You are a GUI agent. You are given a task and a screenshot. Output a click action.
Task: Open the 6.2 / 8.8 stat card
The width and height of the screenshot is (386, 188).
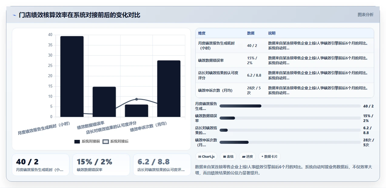click(x=162, y=165)
